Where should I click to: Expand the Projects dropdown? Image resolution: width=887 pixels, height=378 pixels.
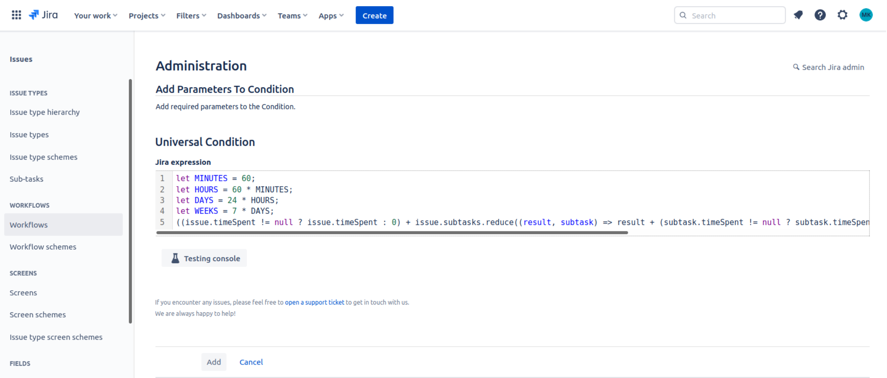tap(147, 16)
